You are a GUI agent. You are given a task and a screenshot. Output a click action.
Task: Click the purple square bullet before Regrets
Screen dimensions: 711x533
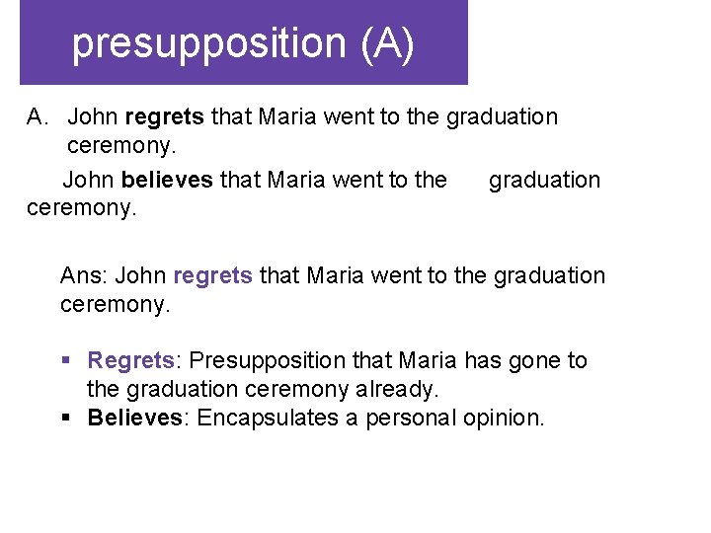(66, 360)
